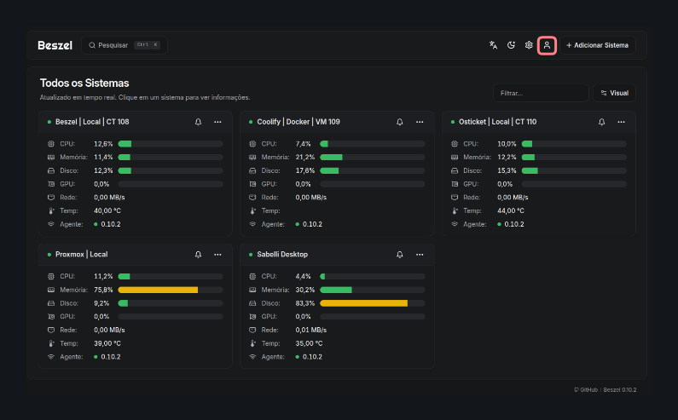Screen dimensions: 678x420
Task: Toggle dark mode with moon icon
Action: (511, 45)
